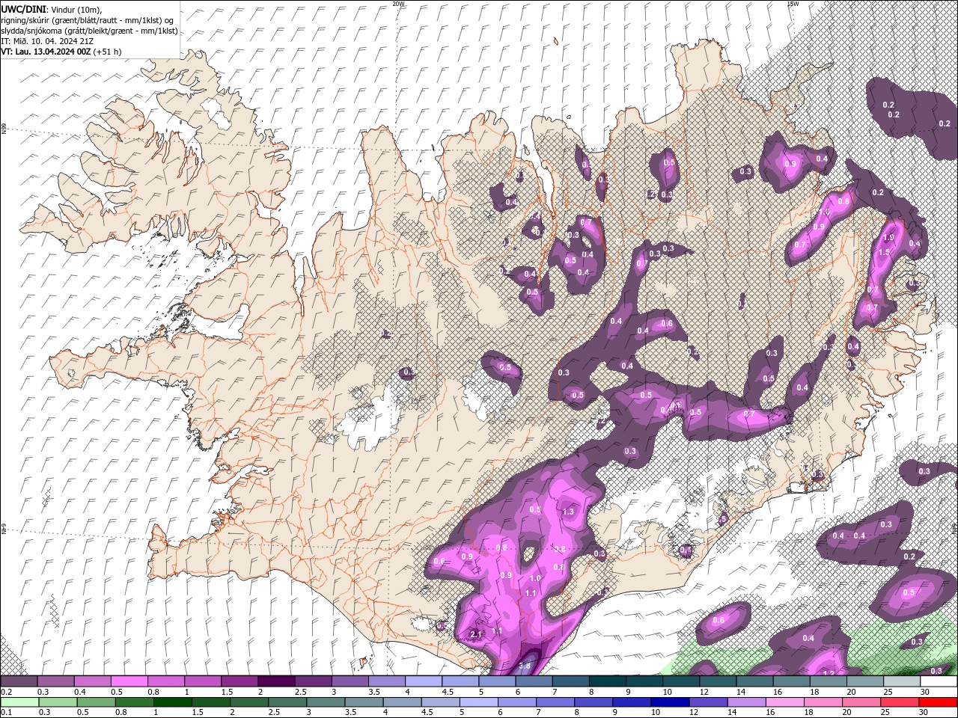Click the VT: Lau. 13.04.2024 00Z valid time
958x718 pixels.
[46, 52]
